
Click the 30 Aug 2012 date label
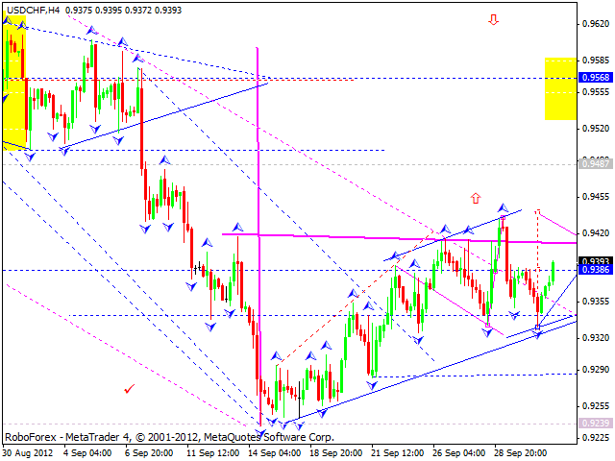pos(28,453)
